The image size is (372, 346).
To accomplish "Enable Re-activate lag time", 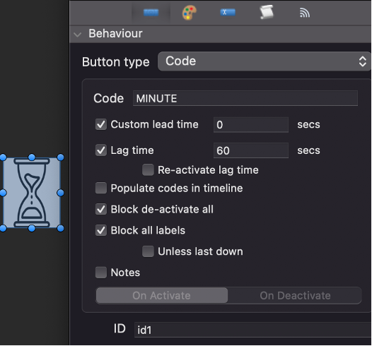I will (x=148, y=169).
